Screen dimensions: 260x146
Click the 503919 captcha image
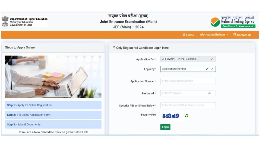(x=171, y=116)
